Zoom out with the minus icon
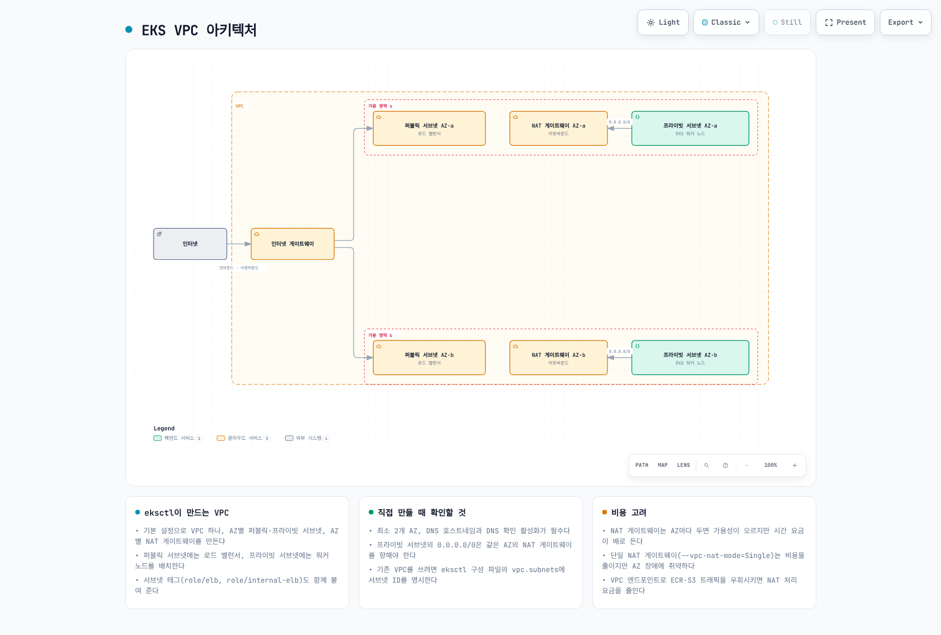941x635 pixels. coord(746,465)
